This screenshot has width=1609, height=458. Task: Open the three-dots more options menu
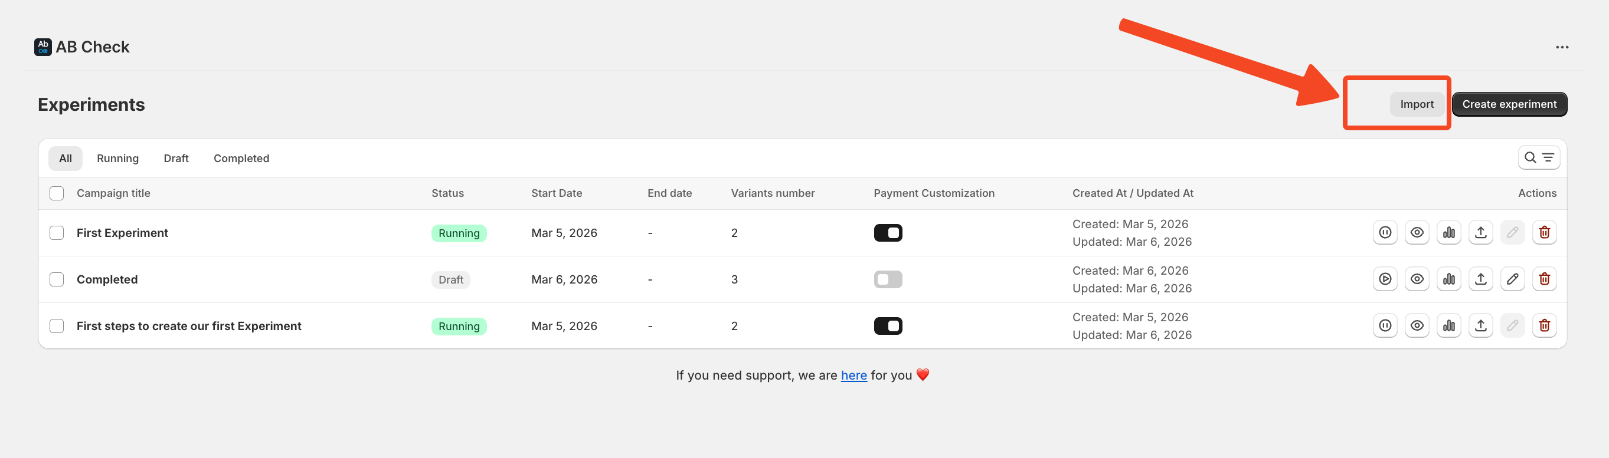(1562, 47)
